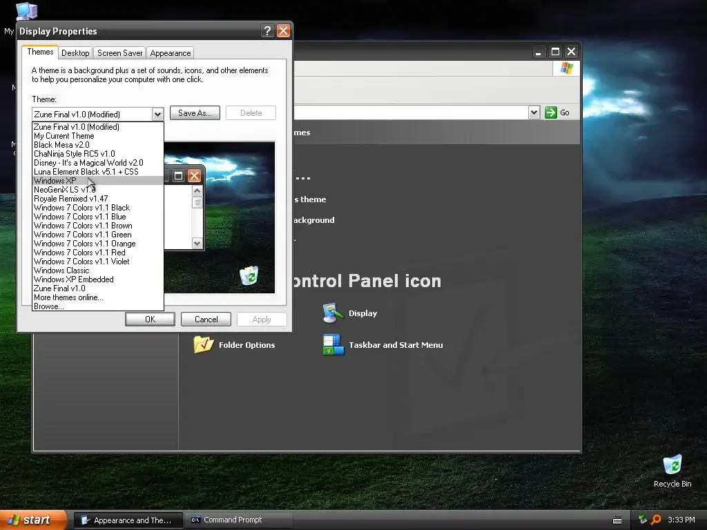The width and height of the screenshot is (707, 530).
Task: Click the Cancel button
Action: (x=206, y=319)
